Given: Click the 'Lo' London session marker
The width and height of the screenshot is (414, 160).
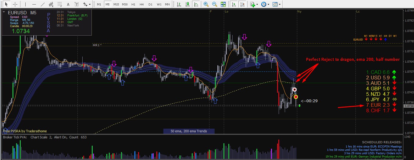Looking at the screenshot, I should pos(227,11).
